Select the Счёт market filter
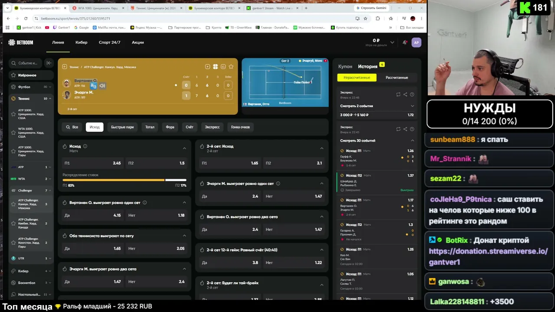Viewport: 555px width, 312px height. pos(189,127)
